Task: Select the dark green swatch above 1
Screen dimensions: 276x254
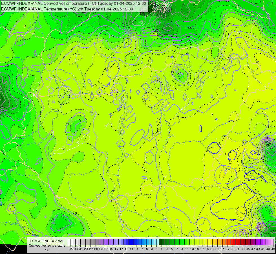Action: pyautogui.click(x=160, y=242)
